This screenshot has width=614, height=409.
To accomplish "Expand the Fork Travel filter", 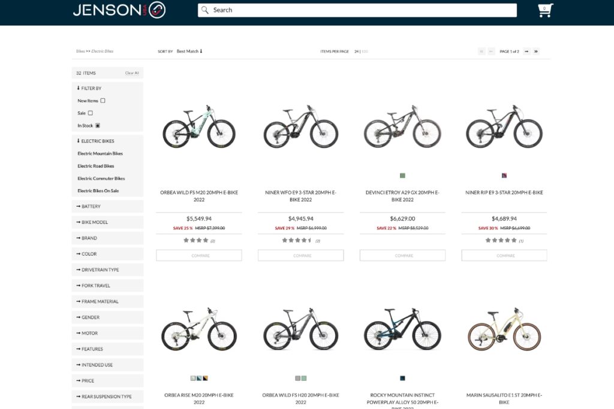I will (107, 286).
